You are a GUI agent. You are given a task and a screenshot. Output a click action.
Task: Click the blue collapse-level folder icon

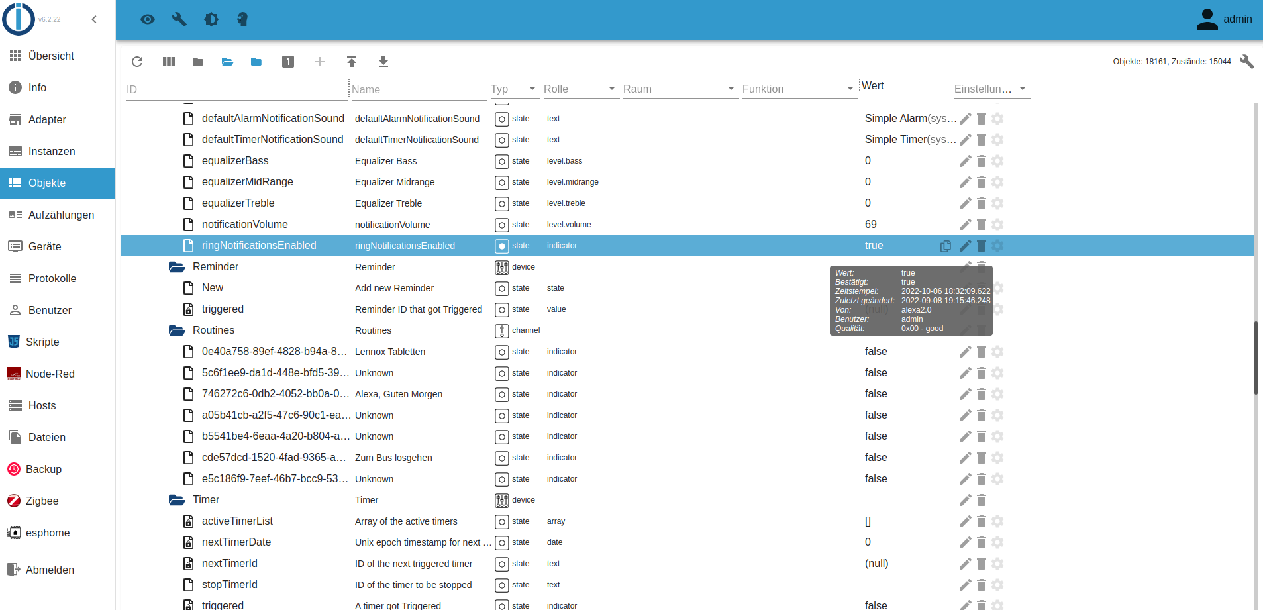click(x=256, y=62)
